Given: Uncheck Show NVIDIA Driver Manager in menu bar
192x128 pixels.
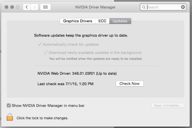Looking at the screenshot, I should coord(9,105).
